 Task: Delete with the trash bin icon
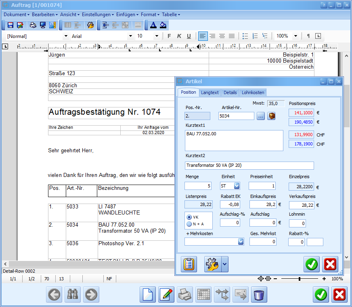(259, 294)
